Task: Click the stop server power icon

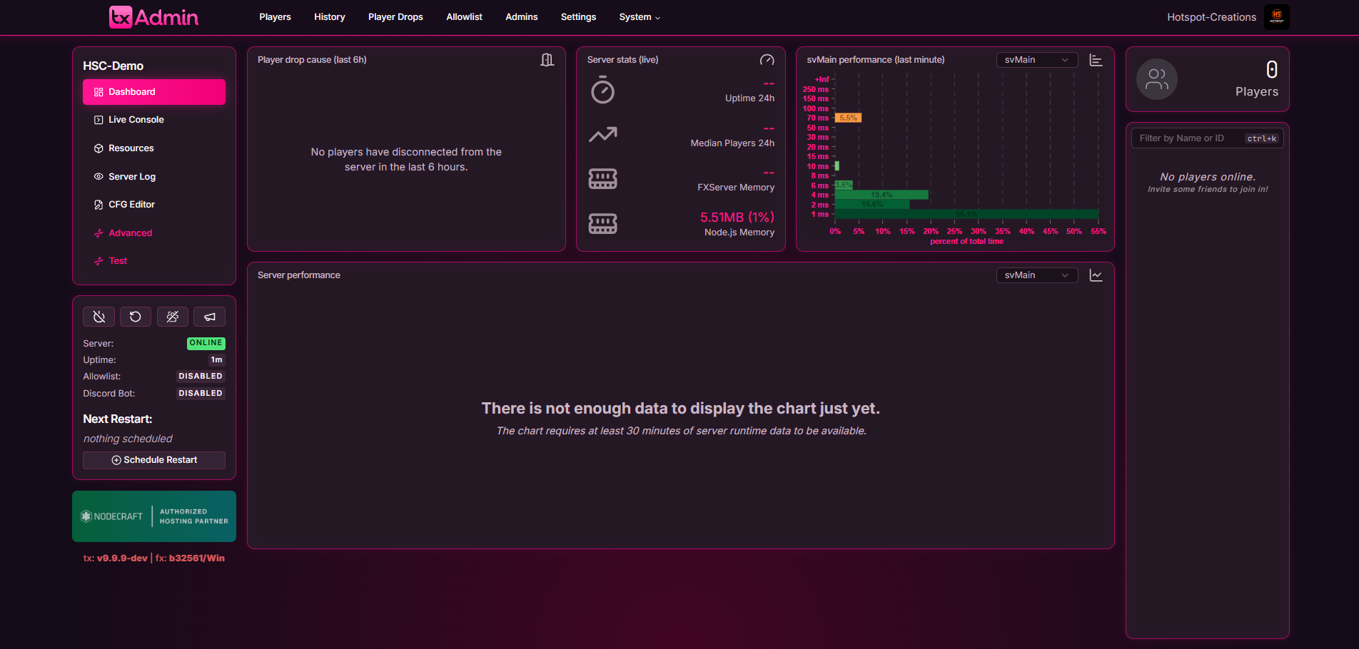Action: click(99, 317)
